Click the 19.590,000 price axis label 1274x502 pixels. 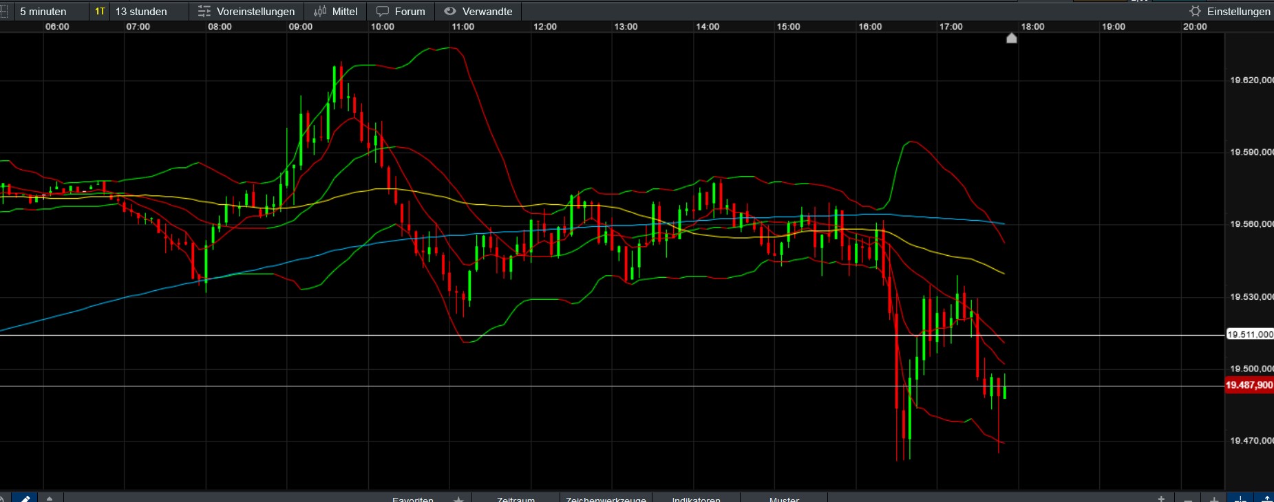(1251, 152)
